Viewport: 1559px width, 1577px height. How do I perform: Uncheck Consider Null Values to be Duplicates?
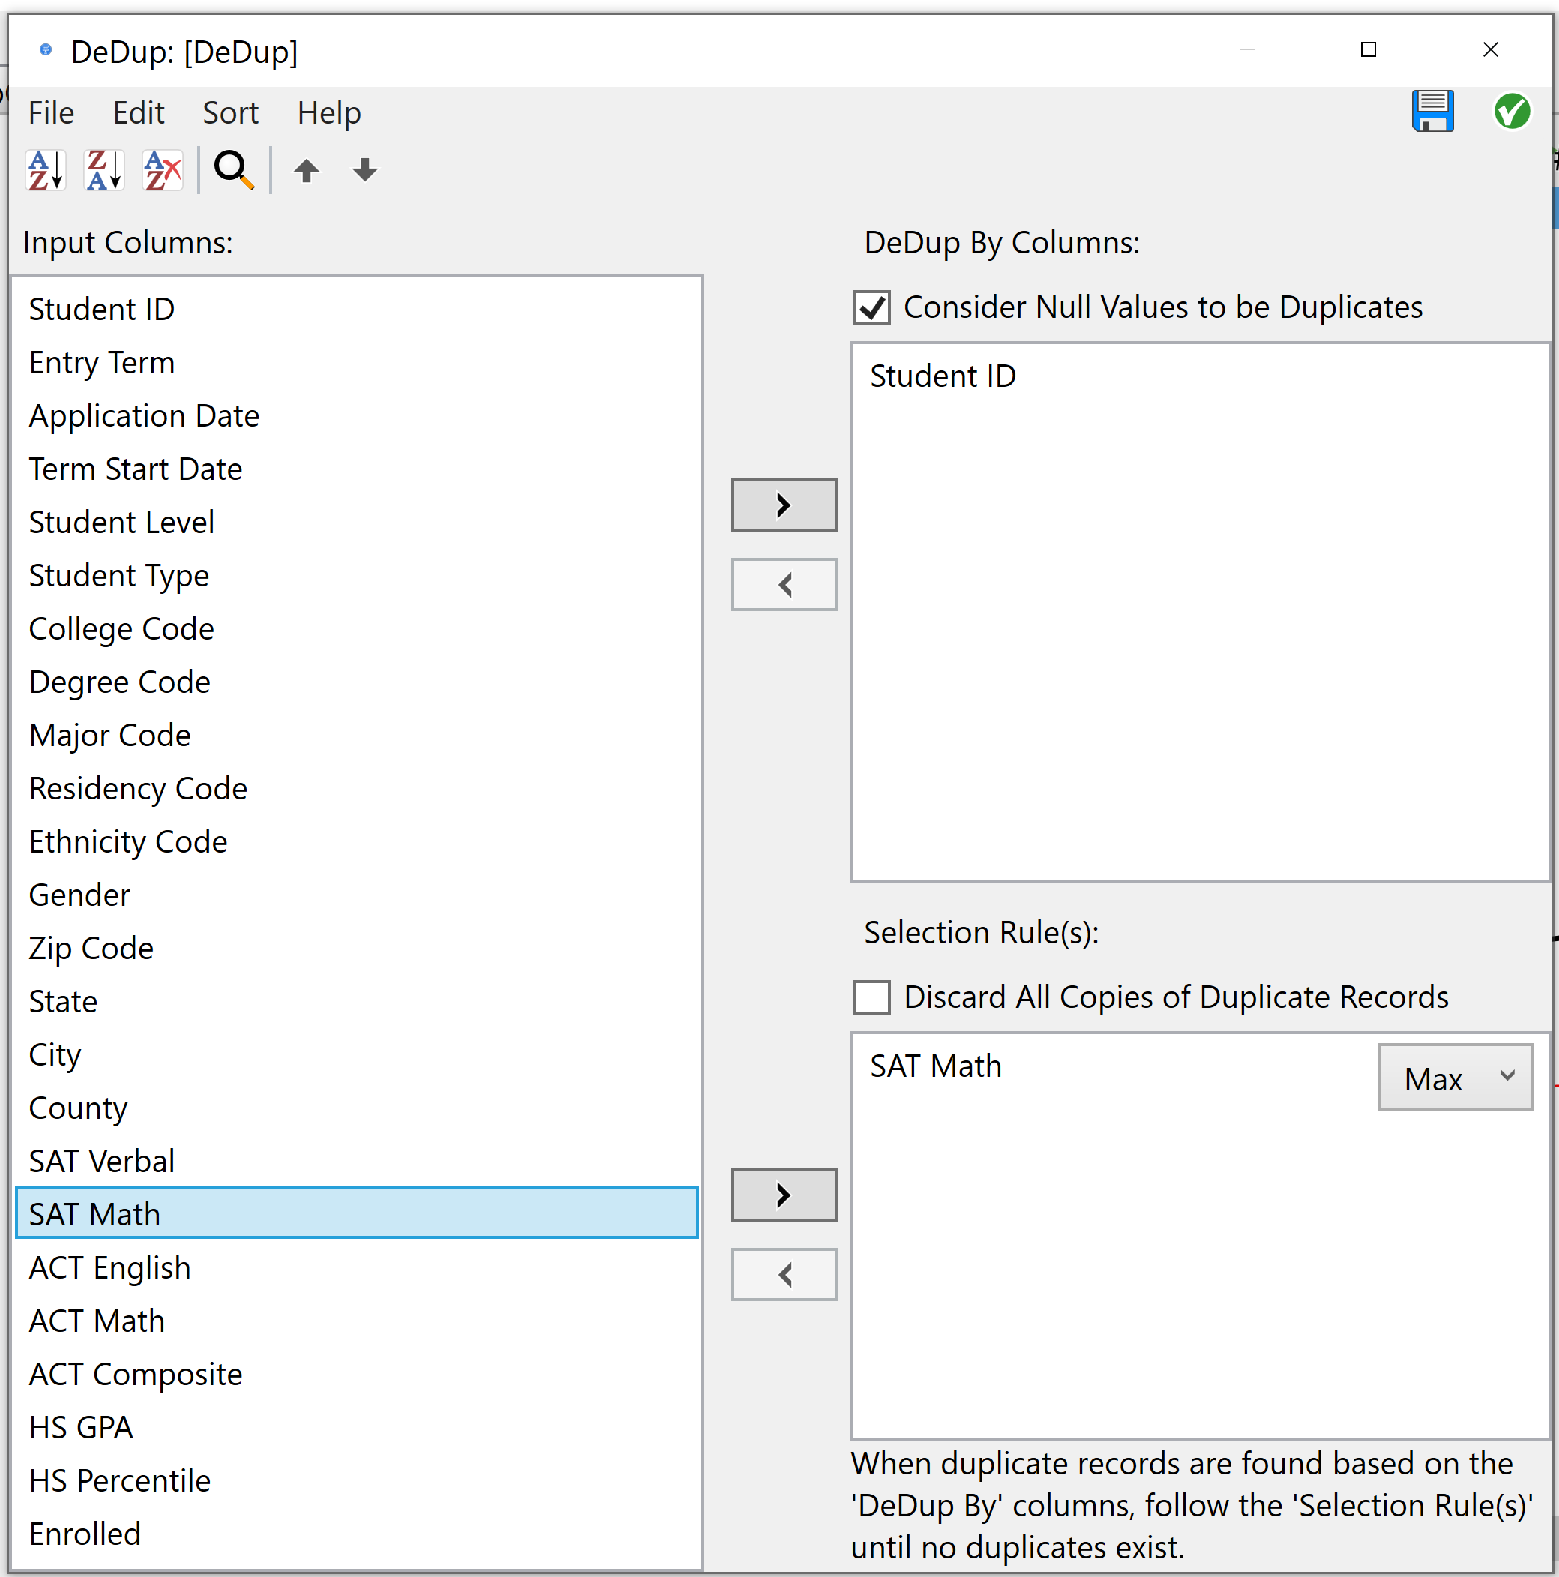pyautogui.click(x=871, y=308)
